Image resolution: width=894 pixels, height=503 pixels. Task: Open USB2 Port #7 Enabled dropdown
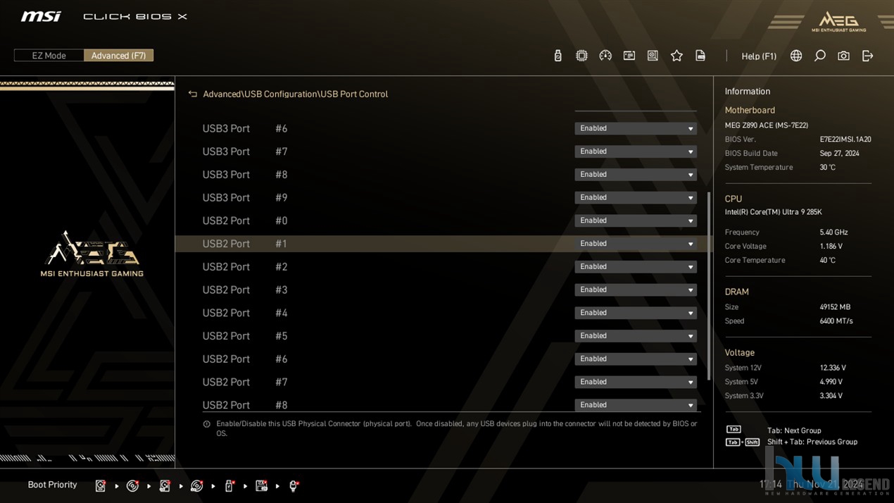pyautogui.click(x=636, y=382)
